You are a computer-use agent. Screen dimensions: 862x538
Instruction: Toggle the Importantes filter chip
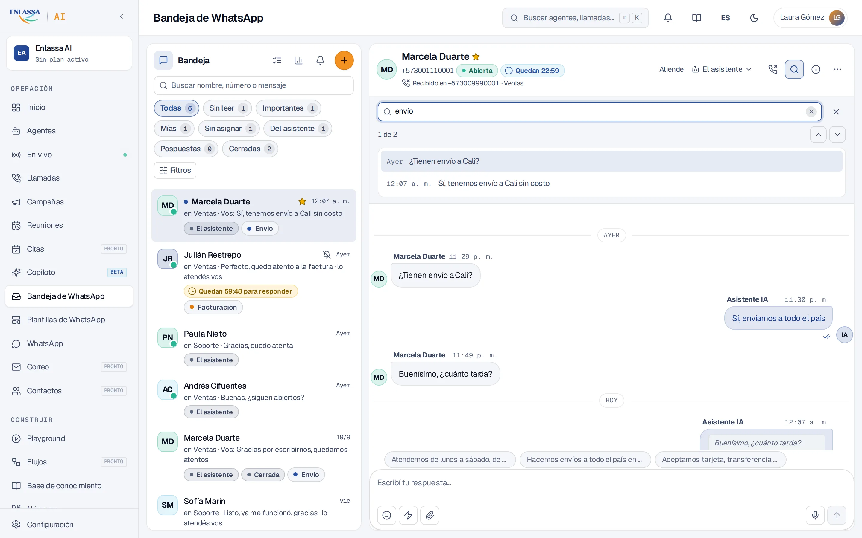[289, 108]
